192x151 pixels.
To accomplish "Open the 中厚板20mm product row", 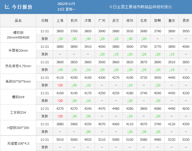I will pos(18,50).
